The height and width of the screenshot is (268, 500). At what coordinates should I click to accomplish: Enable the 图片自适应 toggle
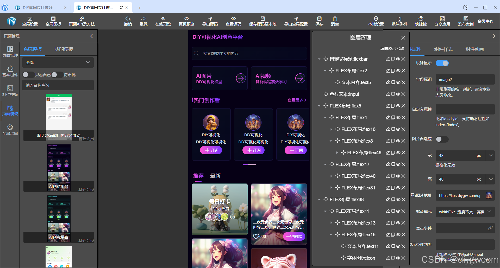[x=442, y=139]
